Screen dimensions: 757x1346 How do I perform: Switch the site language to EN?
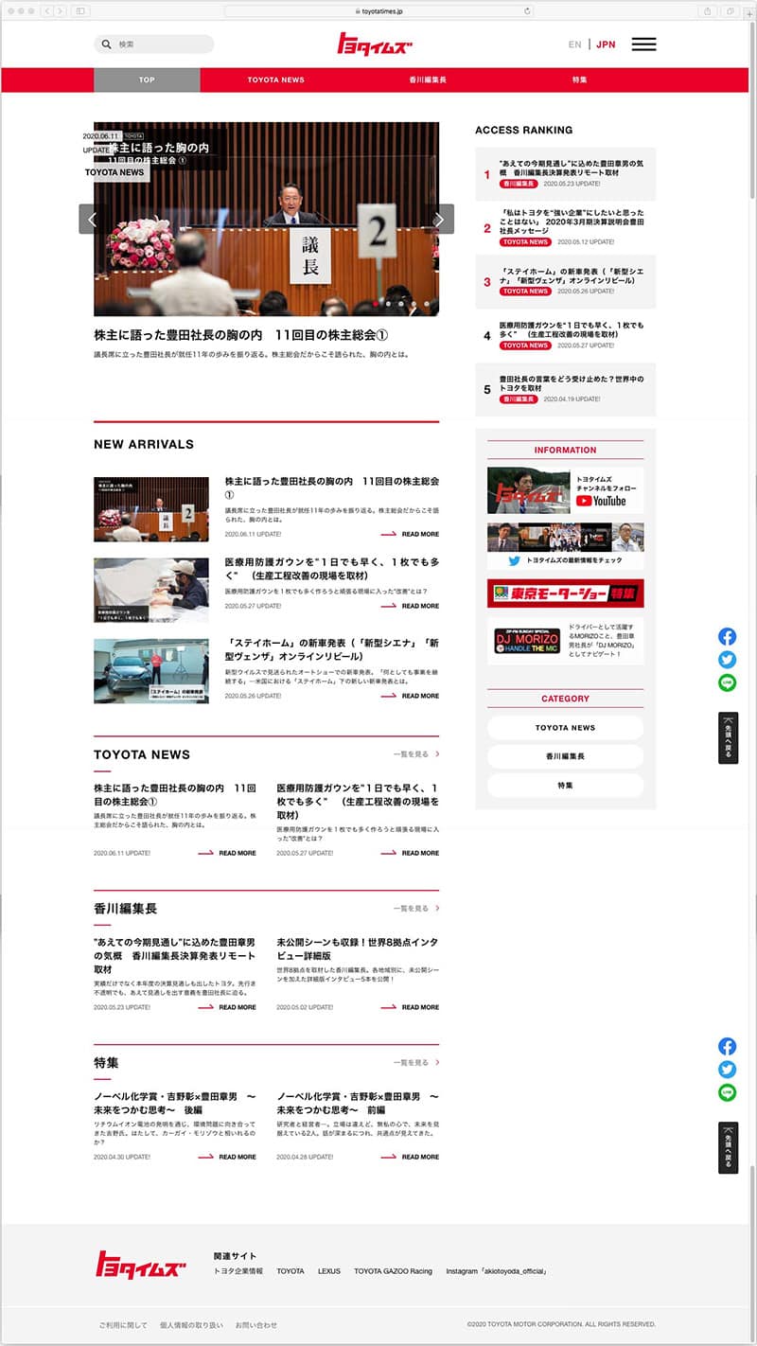coord(575,44)
